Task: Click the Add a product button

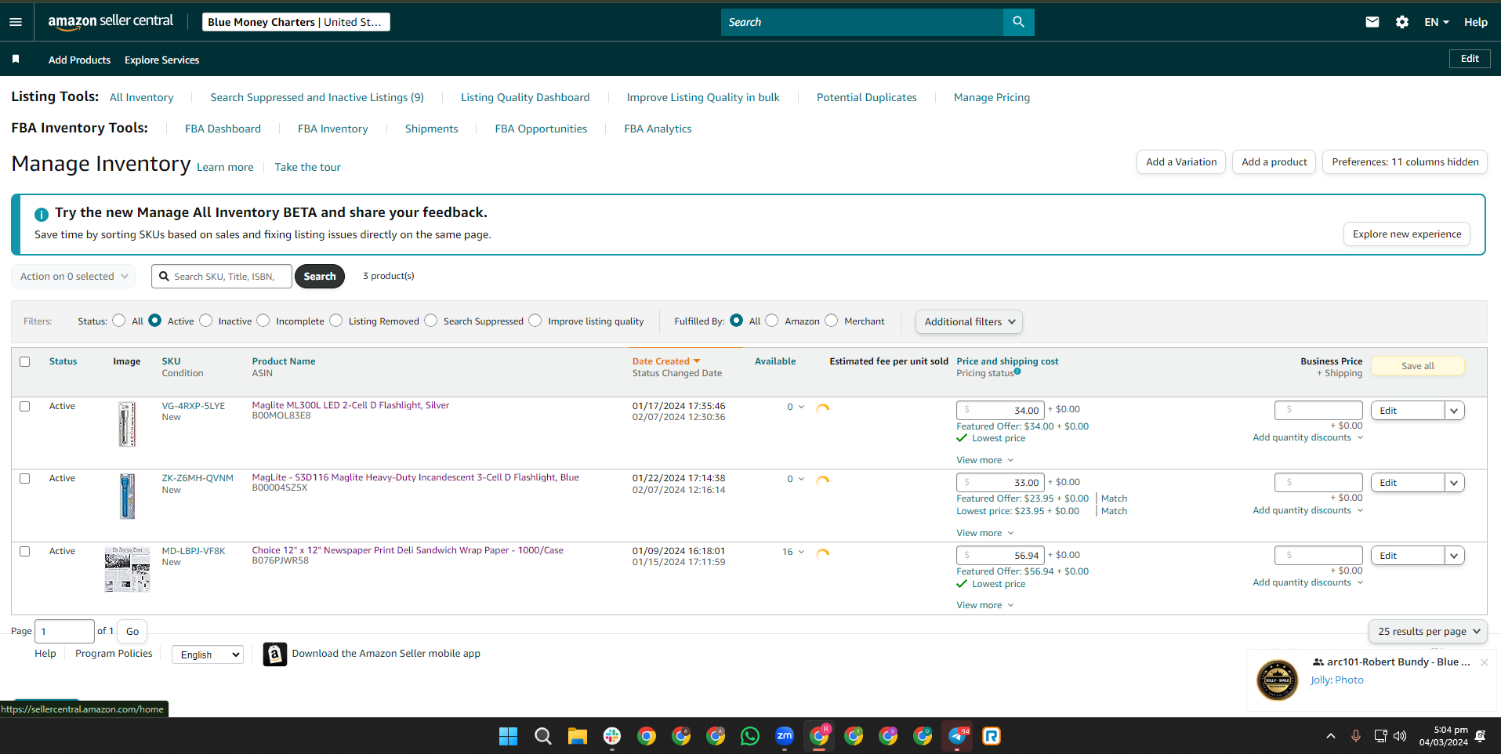Action: 1274,162
